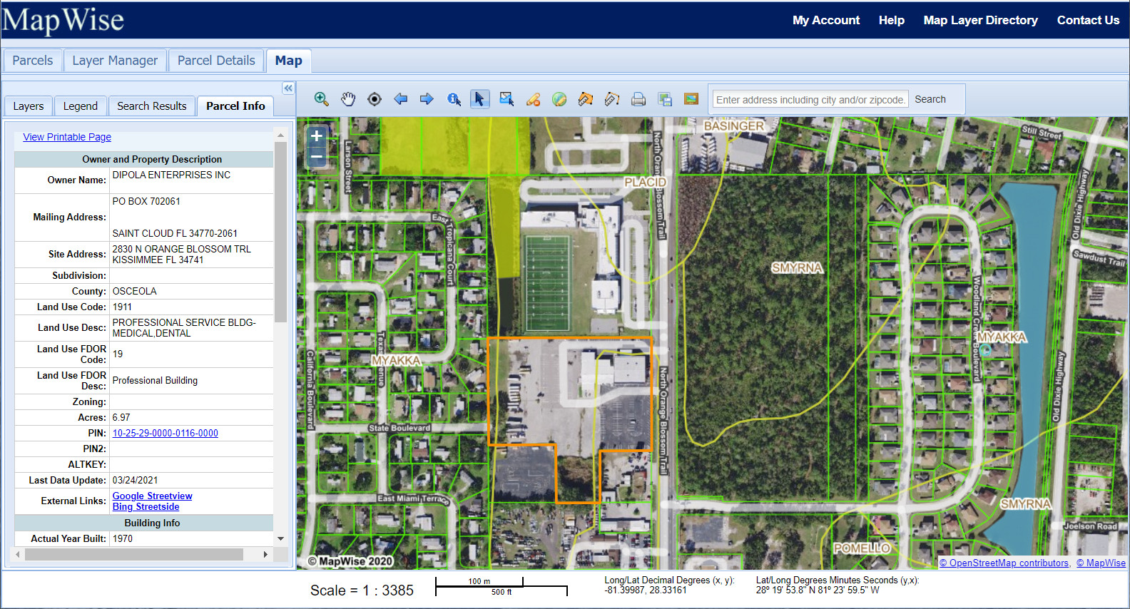Select the arrow pointer select tool
The width and height of the screenshot is (1130, 609).
(x=479, y=99)
